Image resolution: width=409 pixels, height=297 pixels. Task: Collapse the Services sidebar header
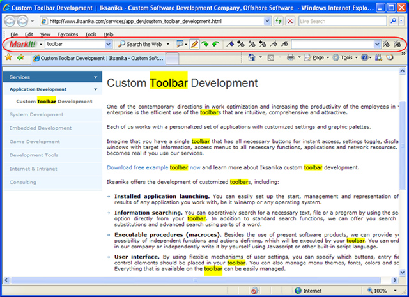[x=52, y=77]
